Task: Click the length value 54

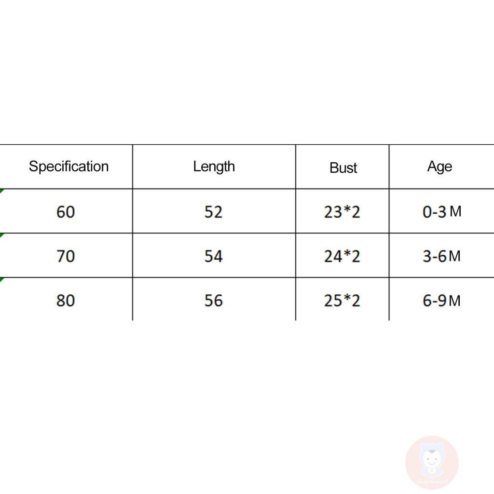Action: 213,256
